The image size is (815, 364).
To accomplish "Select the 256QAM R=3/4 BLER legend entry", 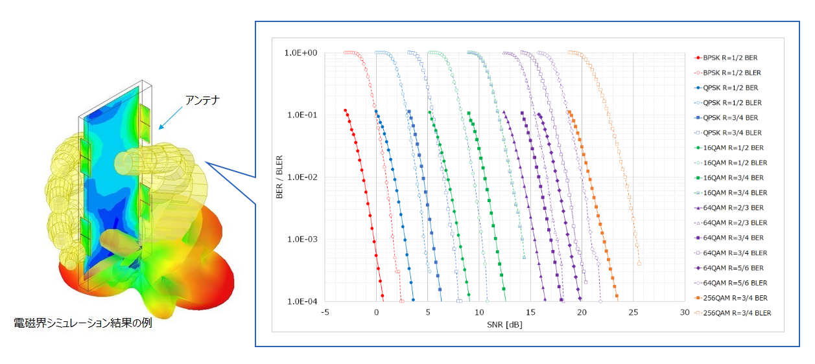I will (736, 313).
